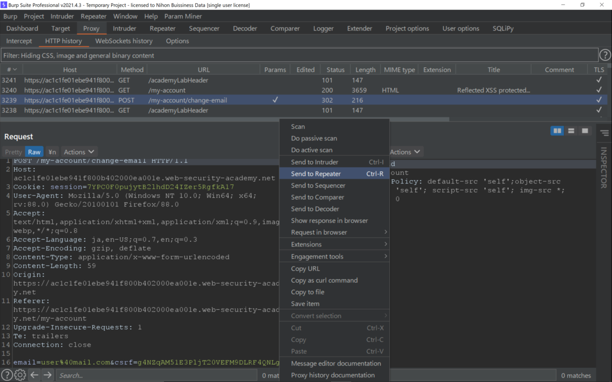612x382 pixels.
Task: Open the Response Actions dropdown
Action: 406,152
